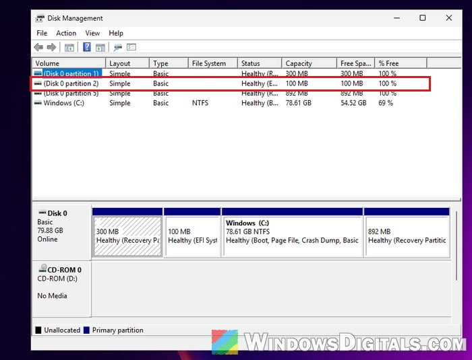The image size is (472, 360).
Task: Click the Properties/settings list toolbar icon
Action: click(x=131, y=47)
